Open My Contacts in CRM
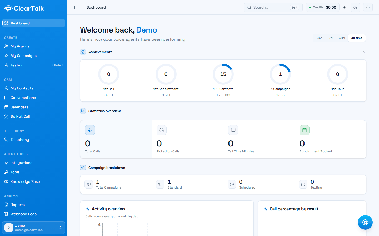Image resolution: width=379 pixels, height=236 pixels. point(33,88)
